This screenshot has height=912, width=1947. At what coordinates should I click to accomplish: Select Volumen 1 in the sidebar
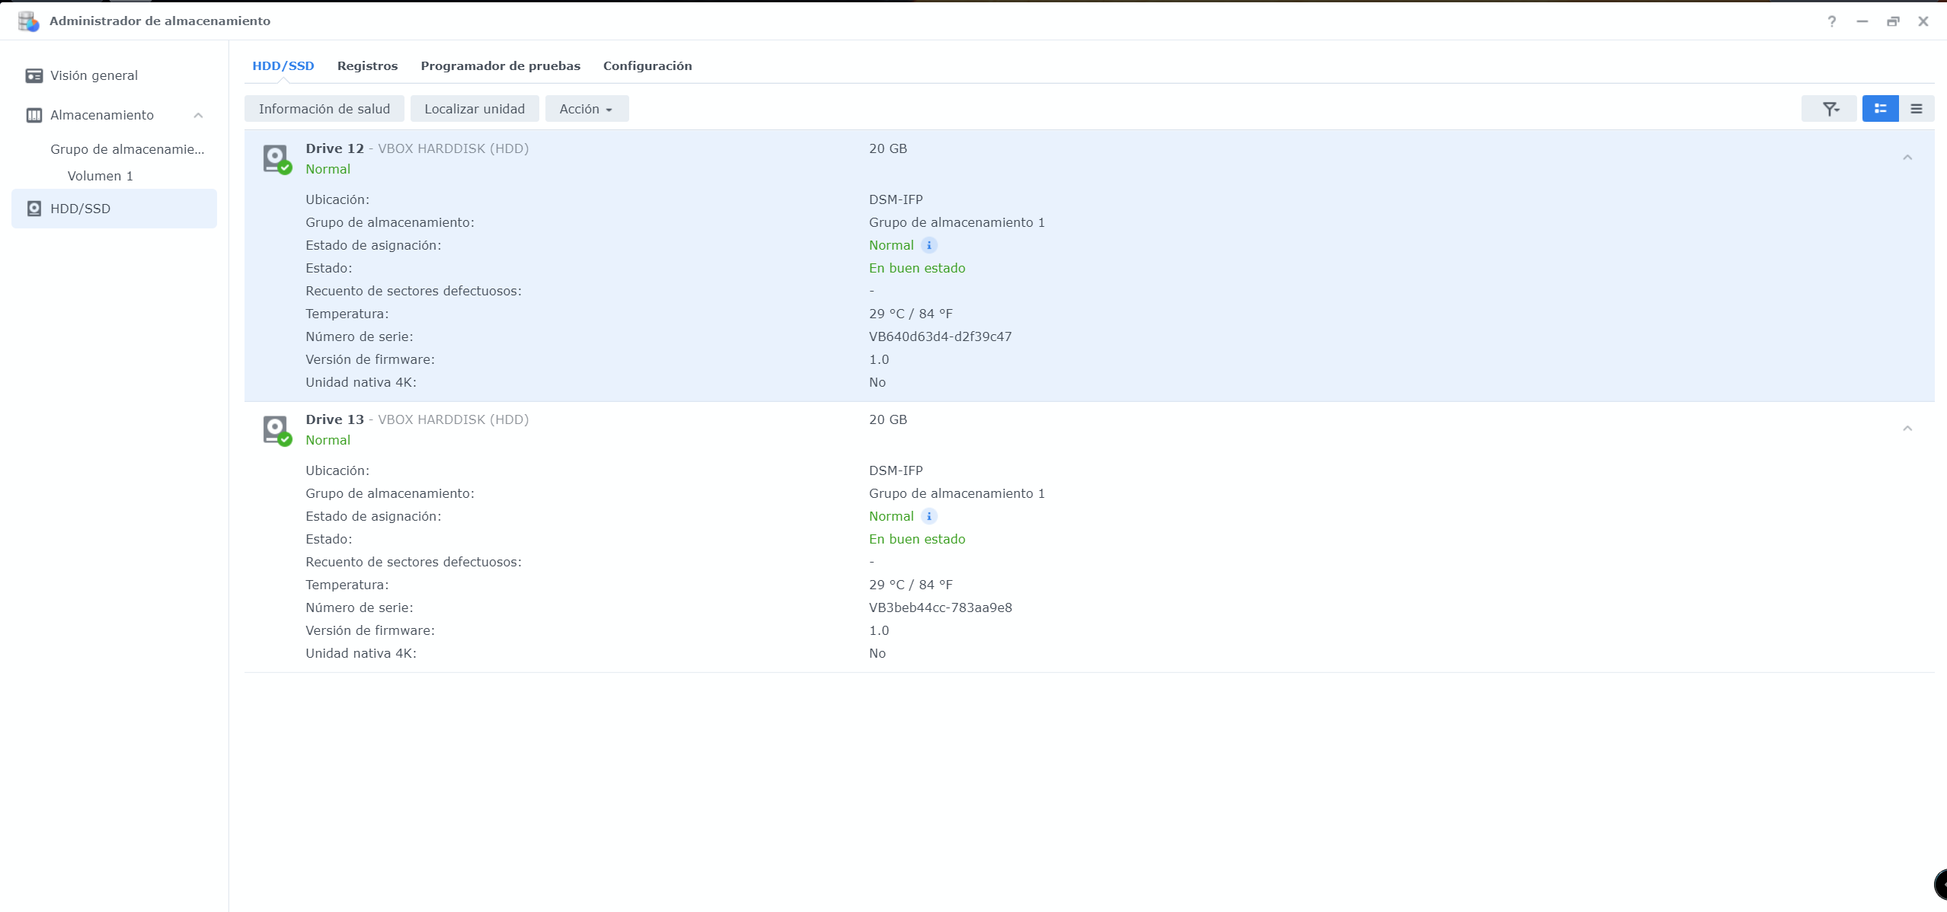[100, 176]
